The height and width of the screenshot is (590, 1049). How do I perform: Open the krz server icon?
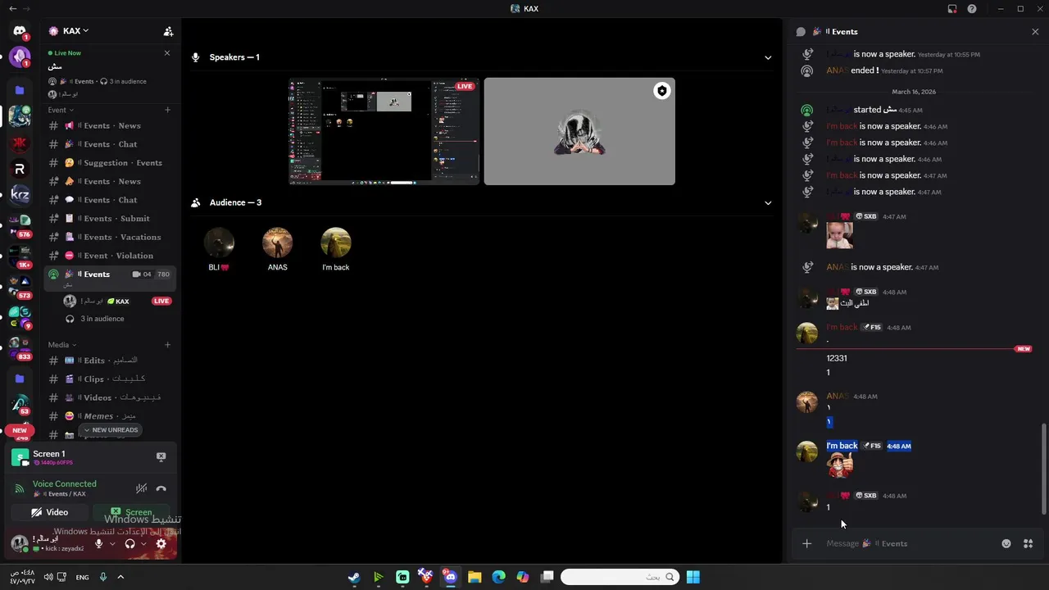(x=20, y=195)
